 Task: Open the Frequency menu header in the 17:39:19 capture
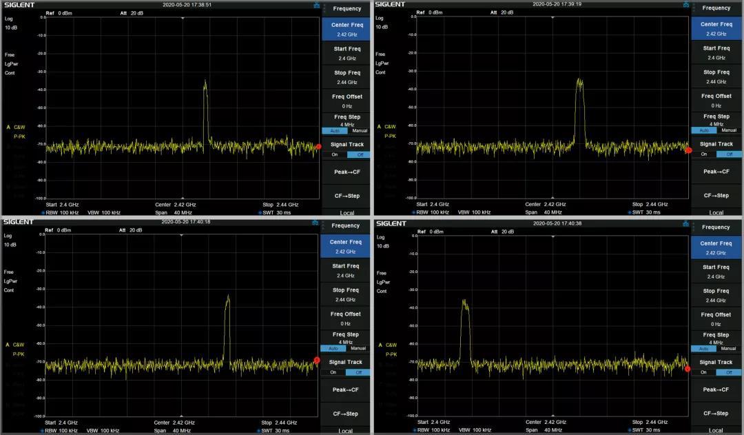coord(716,8)
